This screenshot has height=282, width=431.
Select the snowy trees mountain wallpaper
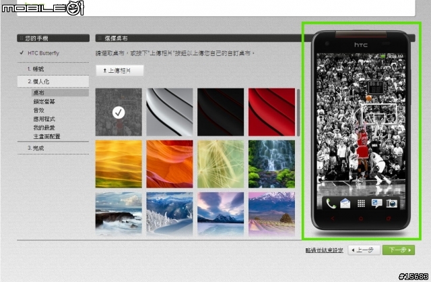pos(170,214)
